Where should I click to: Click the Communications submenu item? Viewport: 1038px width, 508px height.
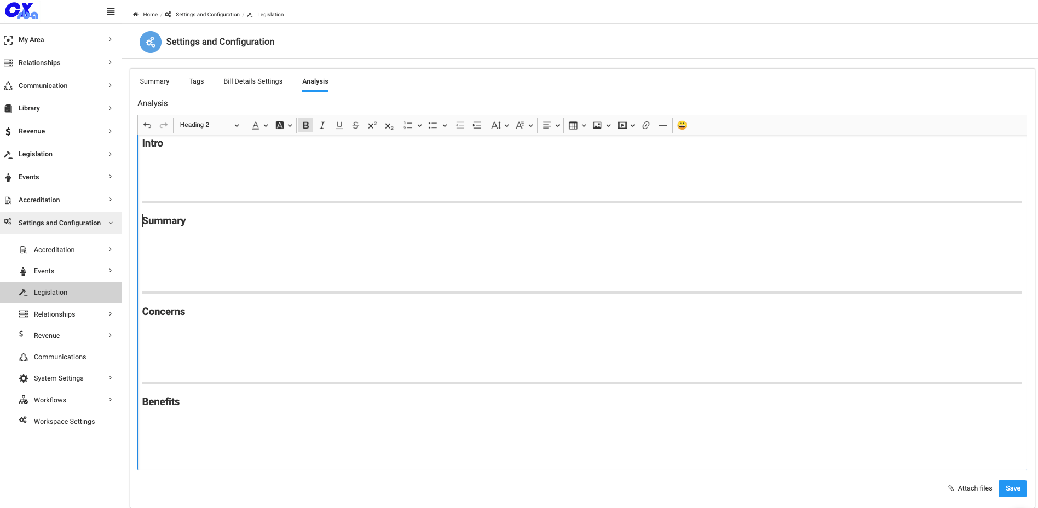tap(61, 357)
